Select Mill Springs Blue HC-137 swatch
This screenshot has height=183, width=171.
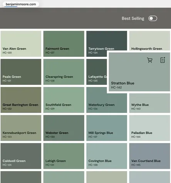pyautogui.click(x=107, y=128)
